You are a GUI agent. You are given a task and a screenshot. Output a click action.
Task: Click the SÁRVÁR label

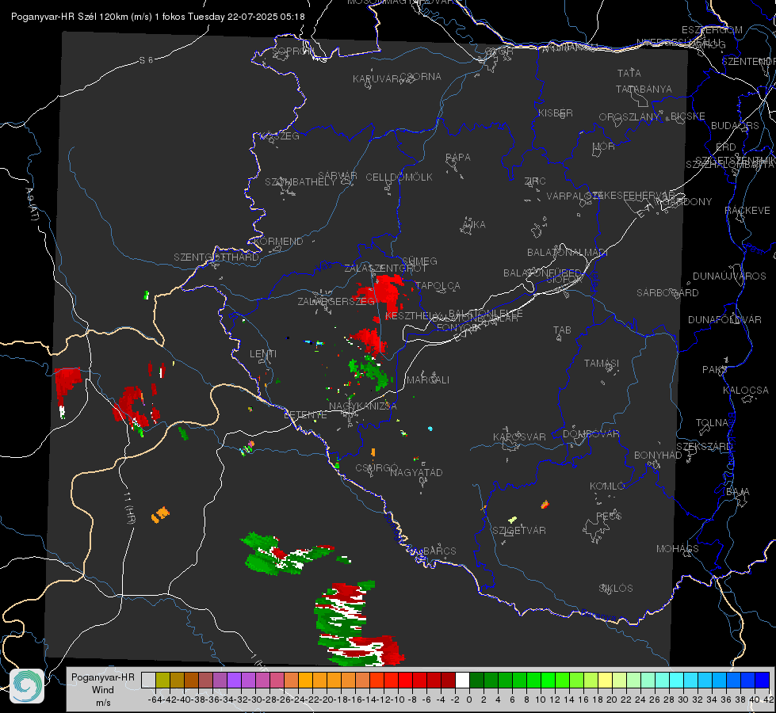pos(338,175)
